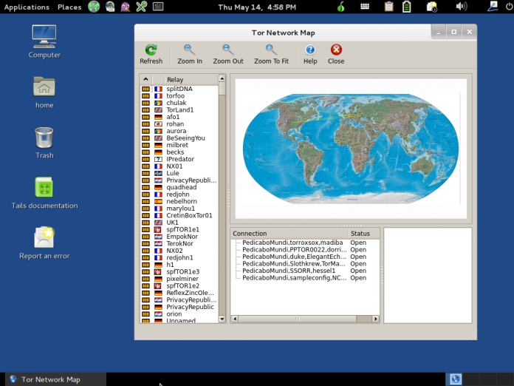Click the crossed green tools icon in top panel

pos(142,7)
